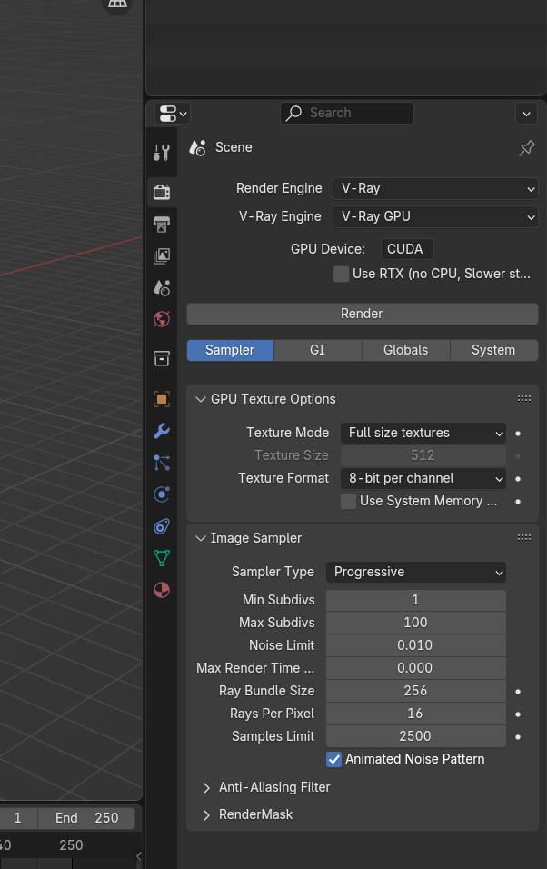Switch to View Layer properties icon

pyautogui.click(x=162, y=256)
